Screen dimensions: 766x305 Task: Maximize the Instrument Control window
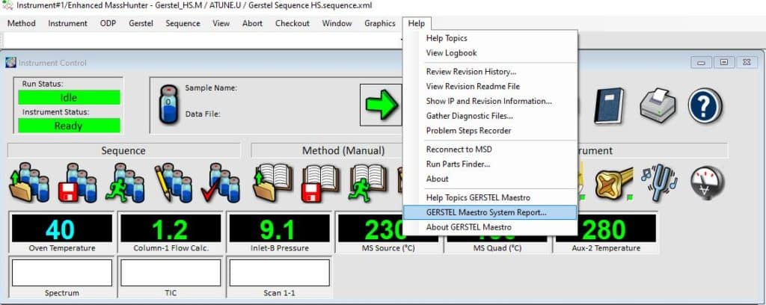click(x=724, y=63)
